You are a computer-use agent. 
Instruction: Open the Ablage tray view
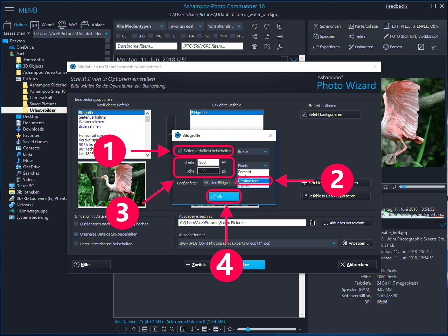pos(93,25)
